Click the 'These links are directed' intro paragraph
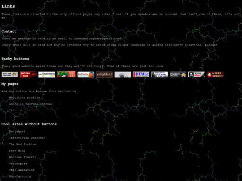The width and height of the screenshot is (242, 181). click(121, 16)
